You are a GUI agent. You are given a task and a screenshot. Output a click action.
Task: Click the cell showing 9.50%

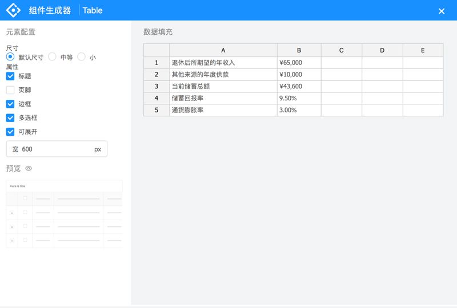coord(299,98)
